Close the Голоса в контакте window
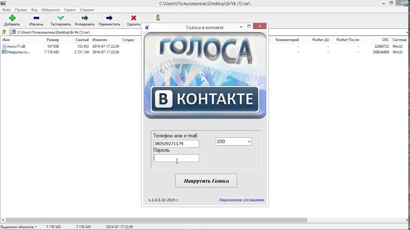The image size is (410, 230). 260,27
